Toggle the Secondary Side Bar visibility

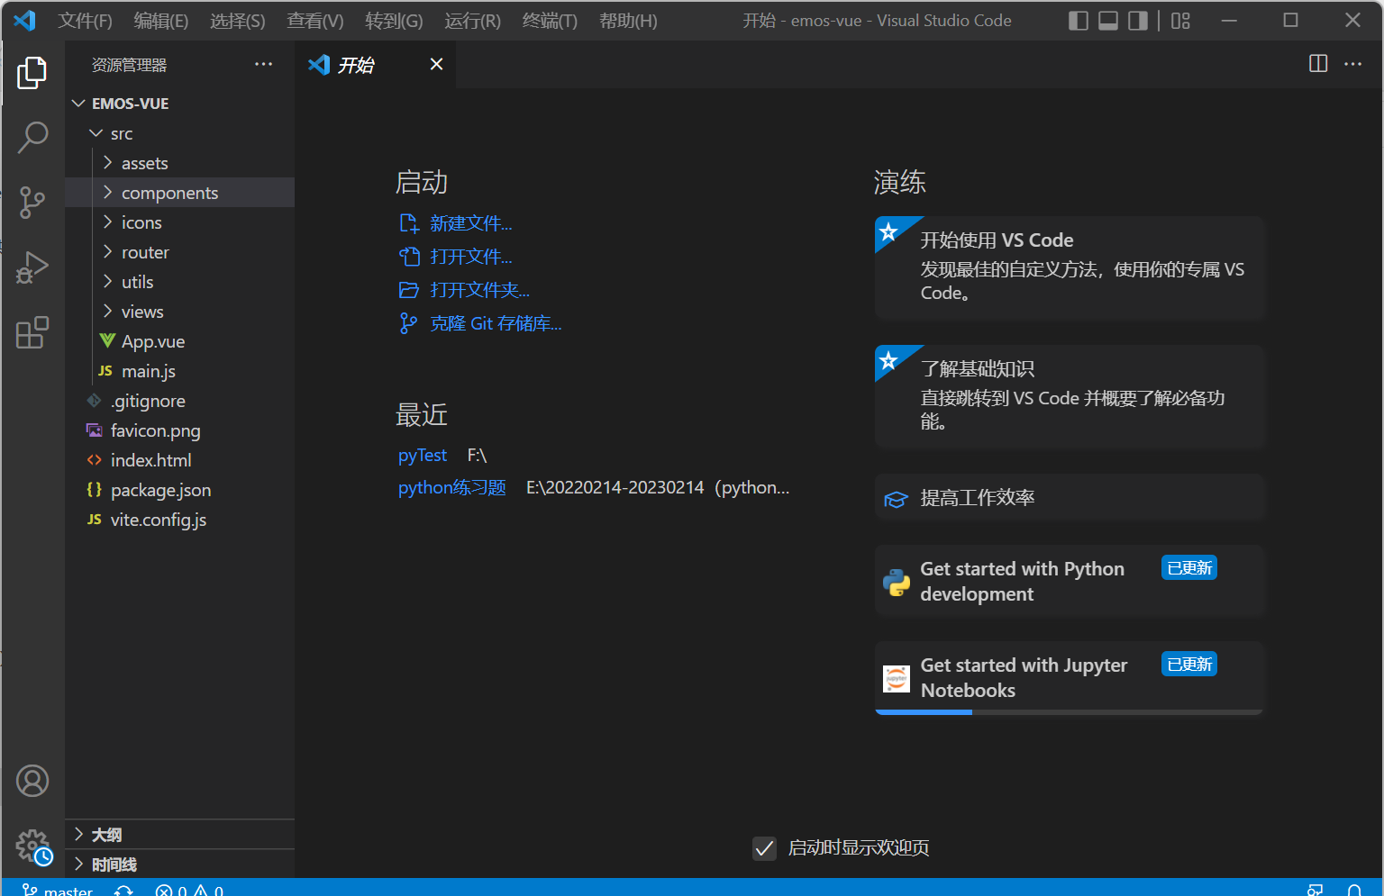coord(1138,21)
